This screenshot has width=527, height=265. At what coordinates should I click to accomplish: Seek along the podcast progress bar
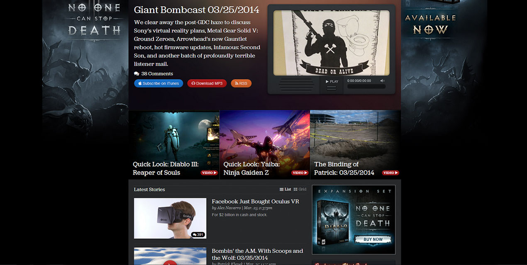point(366,87)
